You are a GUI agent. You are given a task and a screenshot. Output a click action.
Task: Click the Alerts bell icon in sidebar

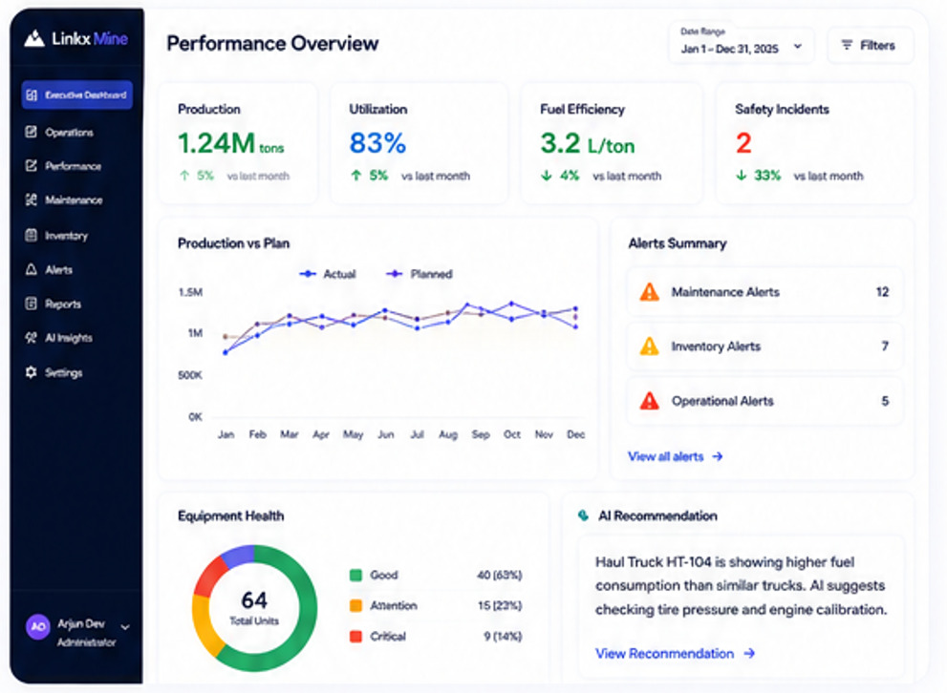coord(32,269)
